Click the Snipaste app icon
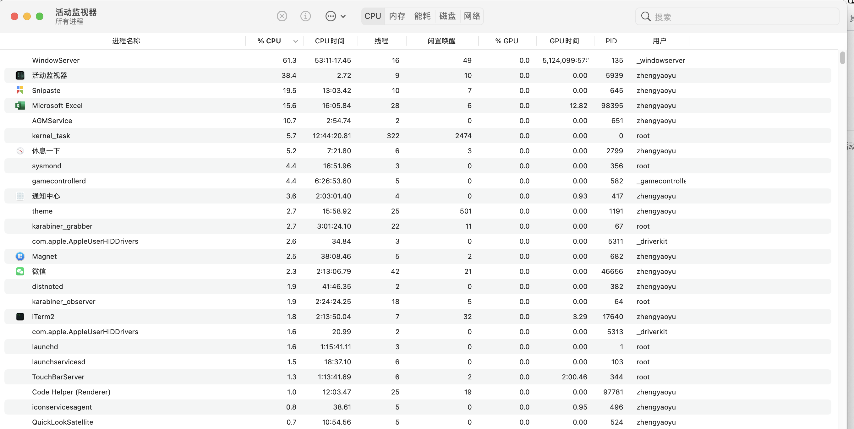This screenshot has height=429, width=854. coord(20,90)
